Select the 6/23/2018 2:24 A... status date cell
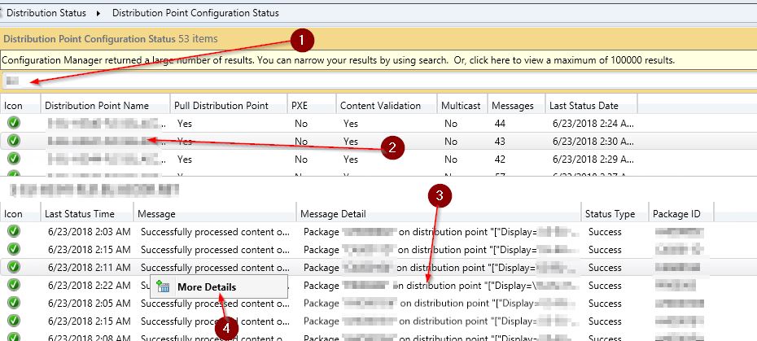The width and height of the screenshot is (757, 341). pos(593,124)
